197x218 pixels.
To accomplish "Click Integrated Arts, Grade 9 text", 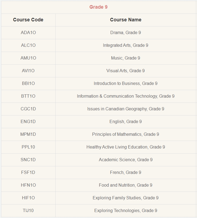I will (125, 45).
